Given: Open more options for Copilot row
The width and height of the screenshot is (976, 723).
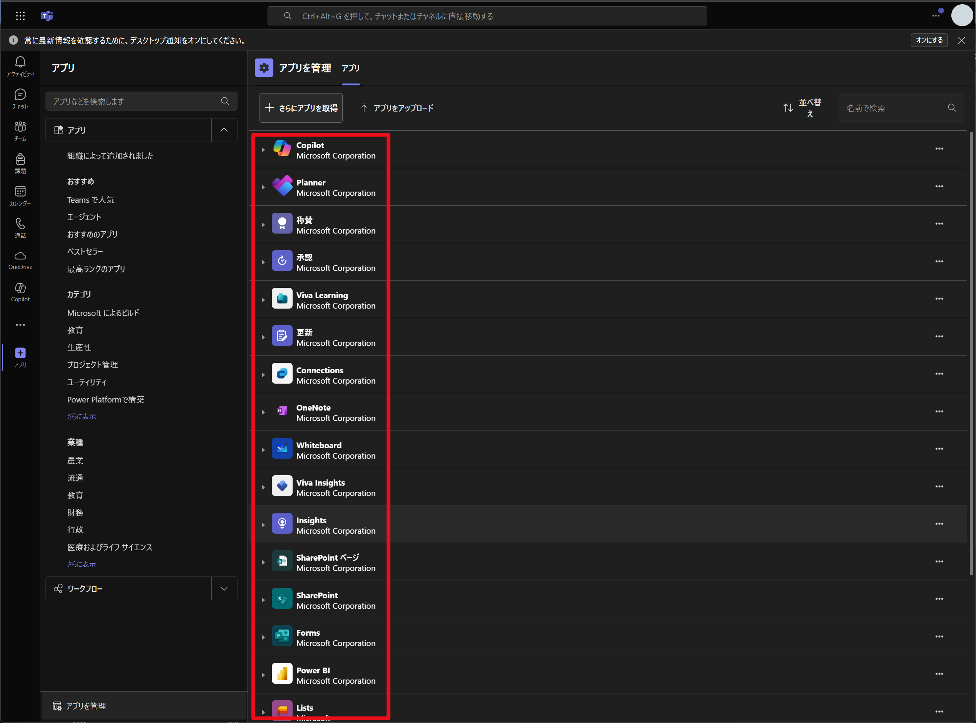Looking at the screenshot, I should [x=939, y=149].
